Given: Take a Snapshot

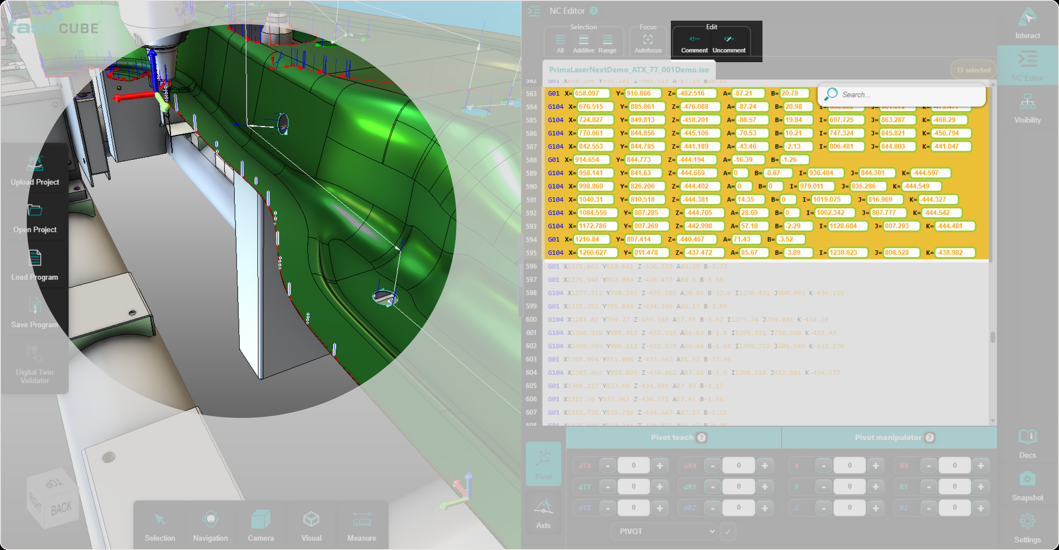Looking at the screenshot, I should coord(1027,487).
